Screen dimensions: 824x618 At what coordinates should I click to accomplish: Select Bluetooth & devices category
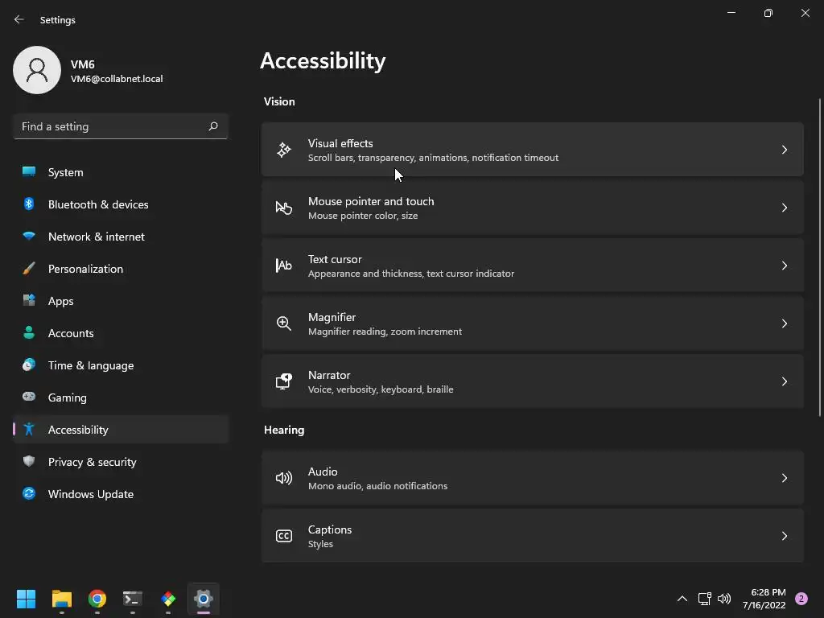97,204
